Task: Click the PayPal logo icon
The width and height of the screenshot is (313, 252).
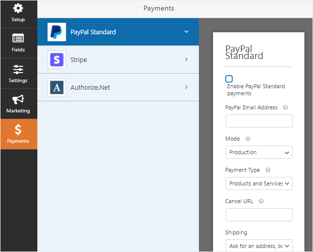Action: coord(57,32)
